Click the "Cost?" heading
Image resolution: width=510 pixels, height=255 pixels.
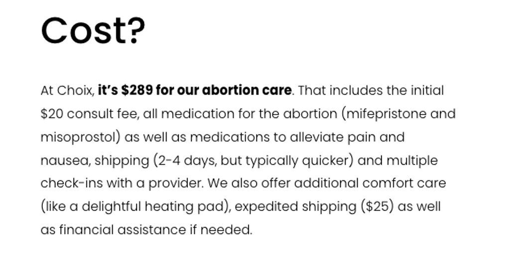[93, 30]
